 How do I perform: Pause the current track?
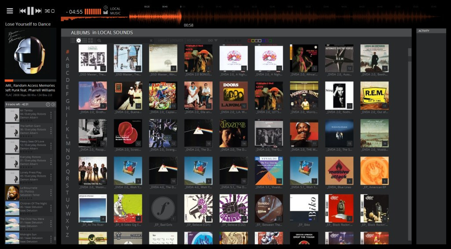coord(30,11)
